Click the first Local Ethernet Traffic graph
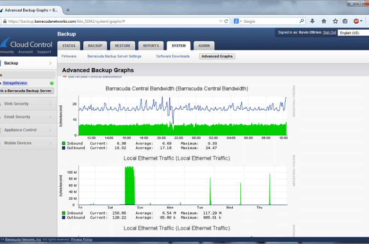Viewport: 369px width, 244px height. (x=183, y=185)
